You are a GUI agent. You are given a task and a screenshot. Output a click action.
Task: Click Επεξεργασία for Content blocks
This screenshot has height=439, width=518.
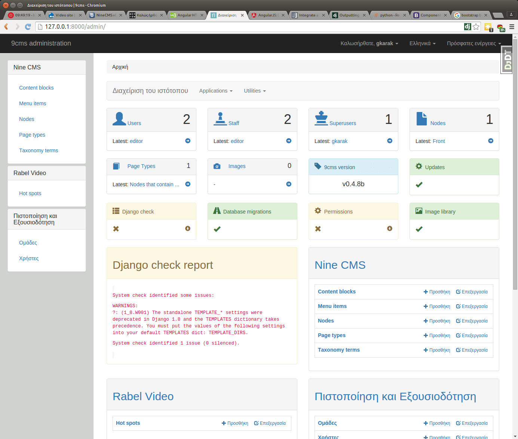472,292
